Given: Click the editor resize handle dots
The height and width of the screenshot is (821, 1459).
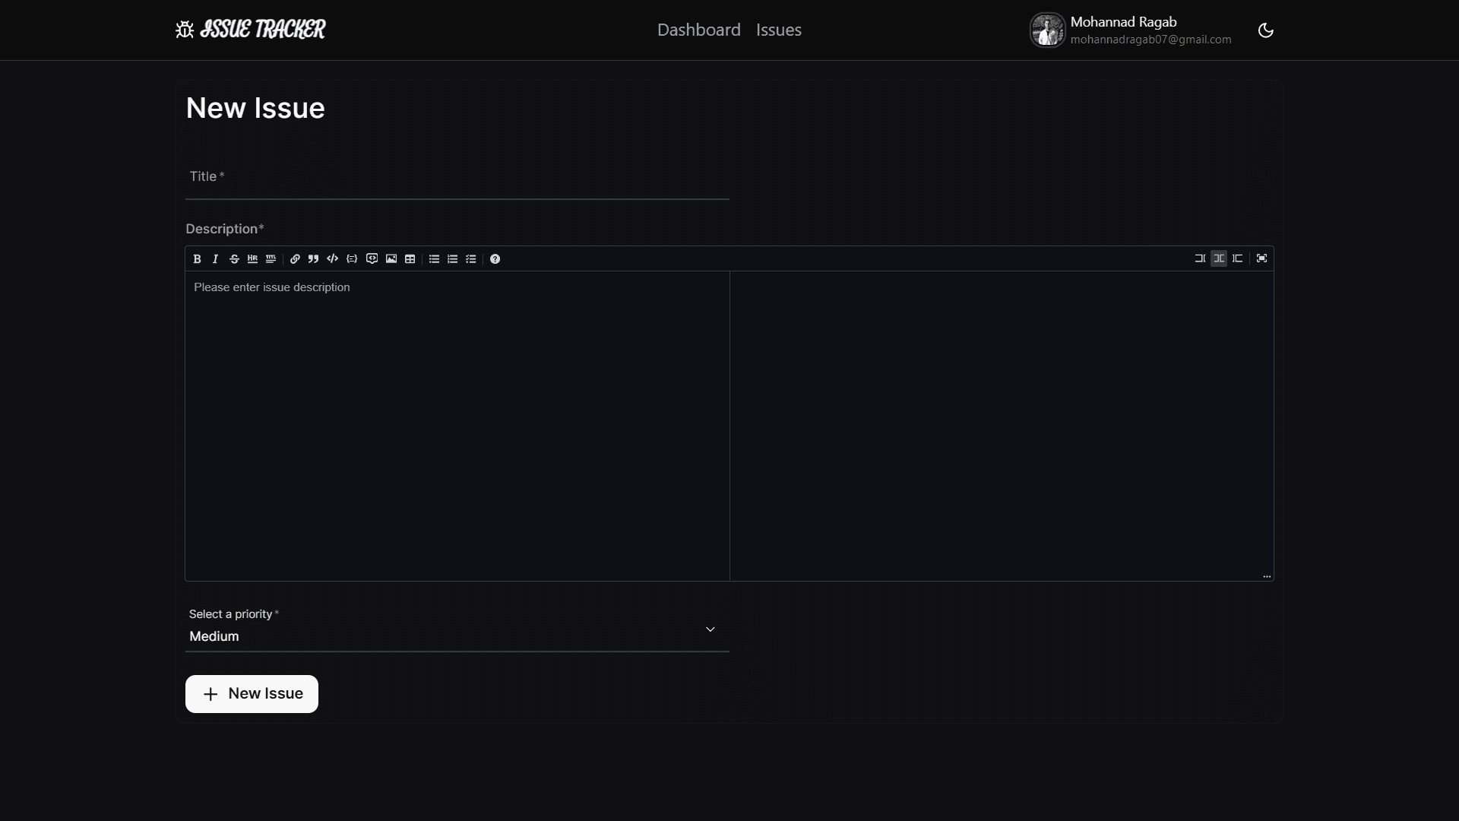Looking at the screenshot, I should pyautogui.click(x=1267, y=576).
